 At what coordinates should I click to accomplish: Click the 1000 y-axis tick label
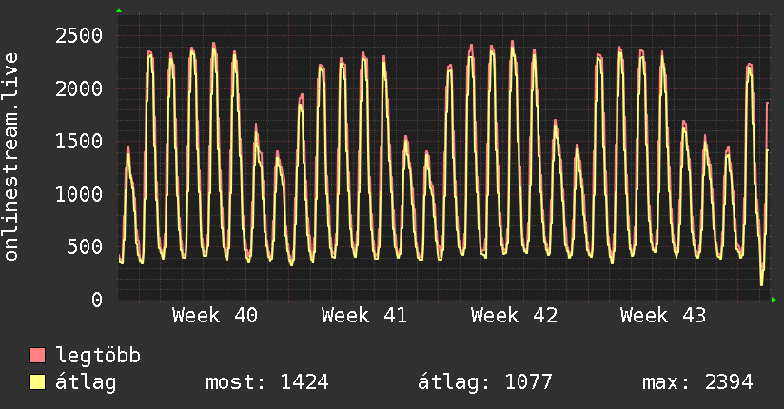point(79,194)
